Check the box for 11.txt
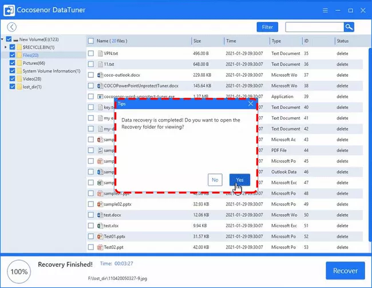Viewport: 372px width, 288px height. coord(91,64)
